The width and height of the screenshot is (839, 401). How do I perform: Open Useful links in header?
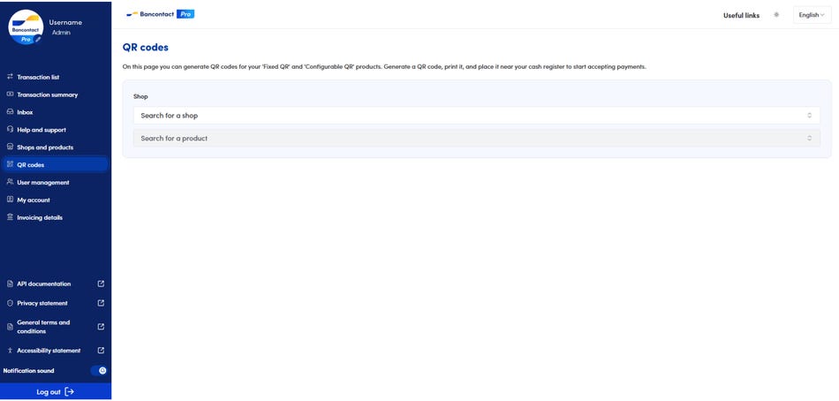pyautogui.click(x=741, y=16)
